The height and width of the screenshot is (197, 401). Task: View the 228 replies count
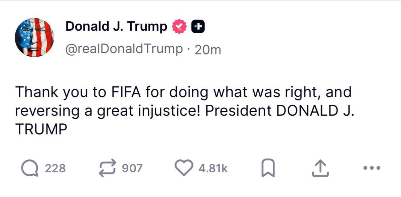pyautogui.click(x=55, y=168)
